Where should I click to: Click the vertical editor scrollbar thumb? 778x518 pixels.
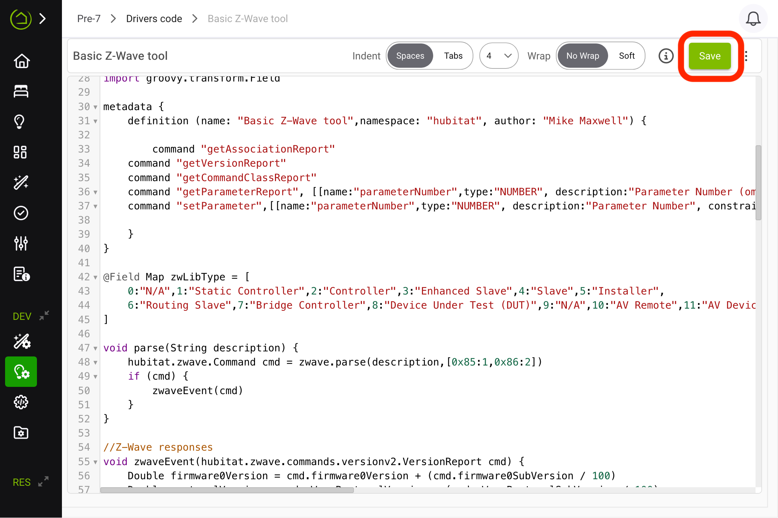pyautogui.click(x=758, y=183)
